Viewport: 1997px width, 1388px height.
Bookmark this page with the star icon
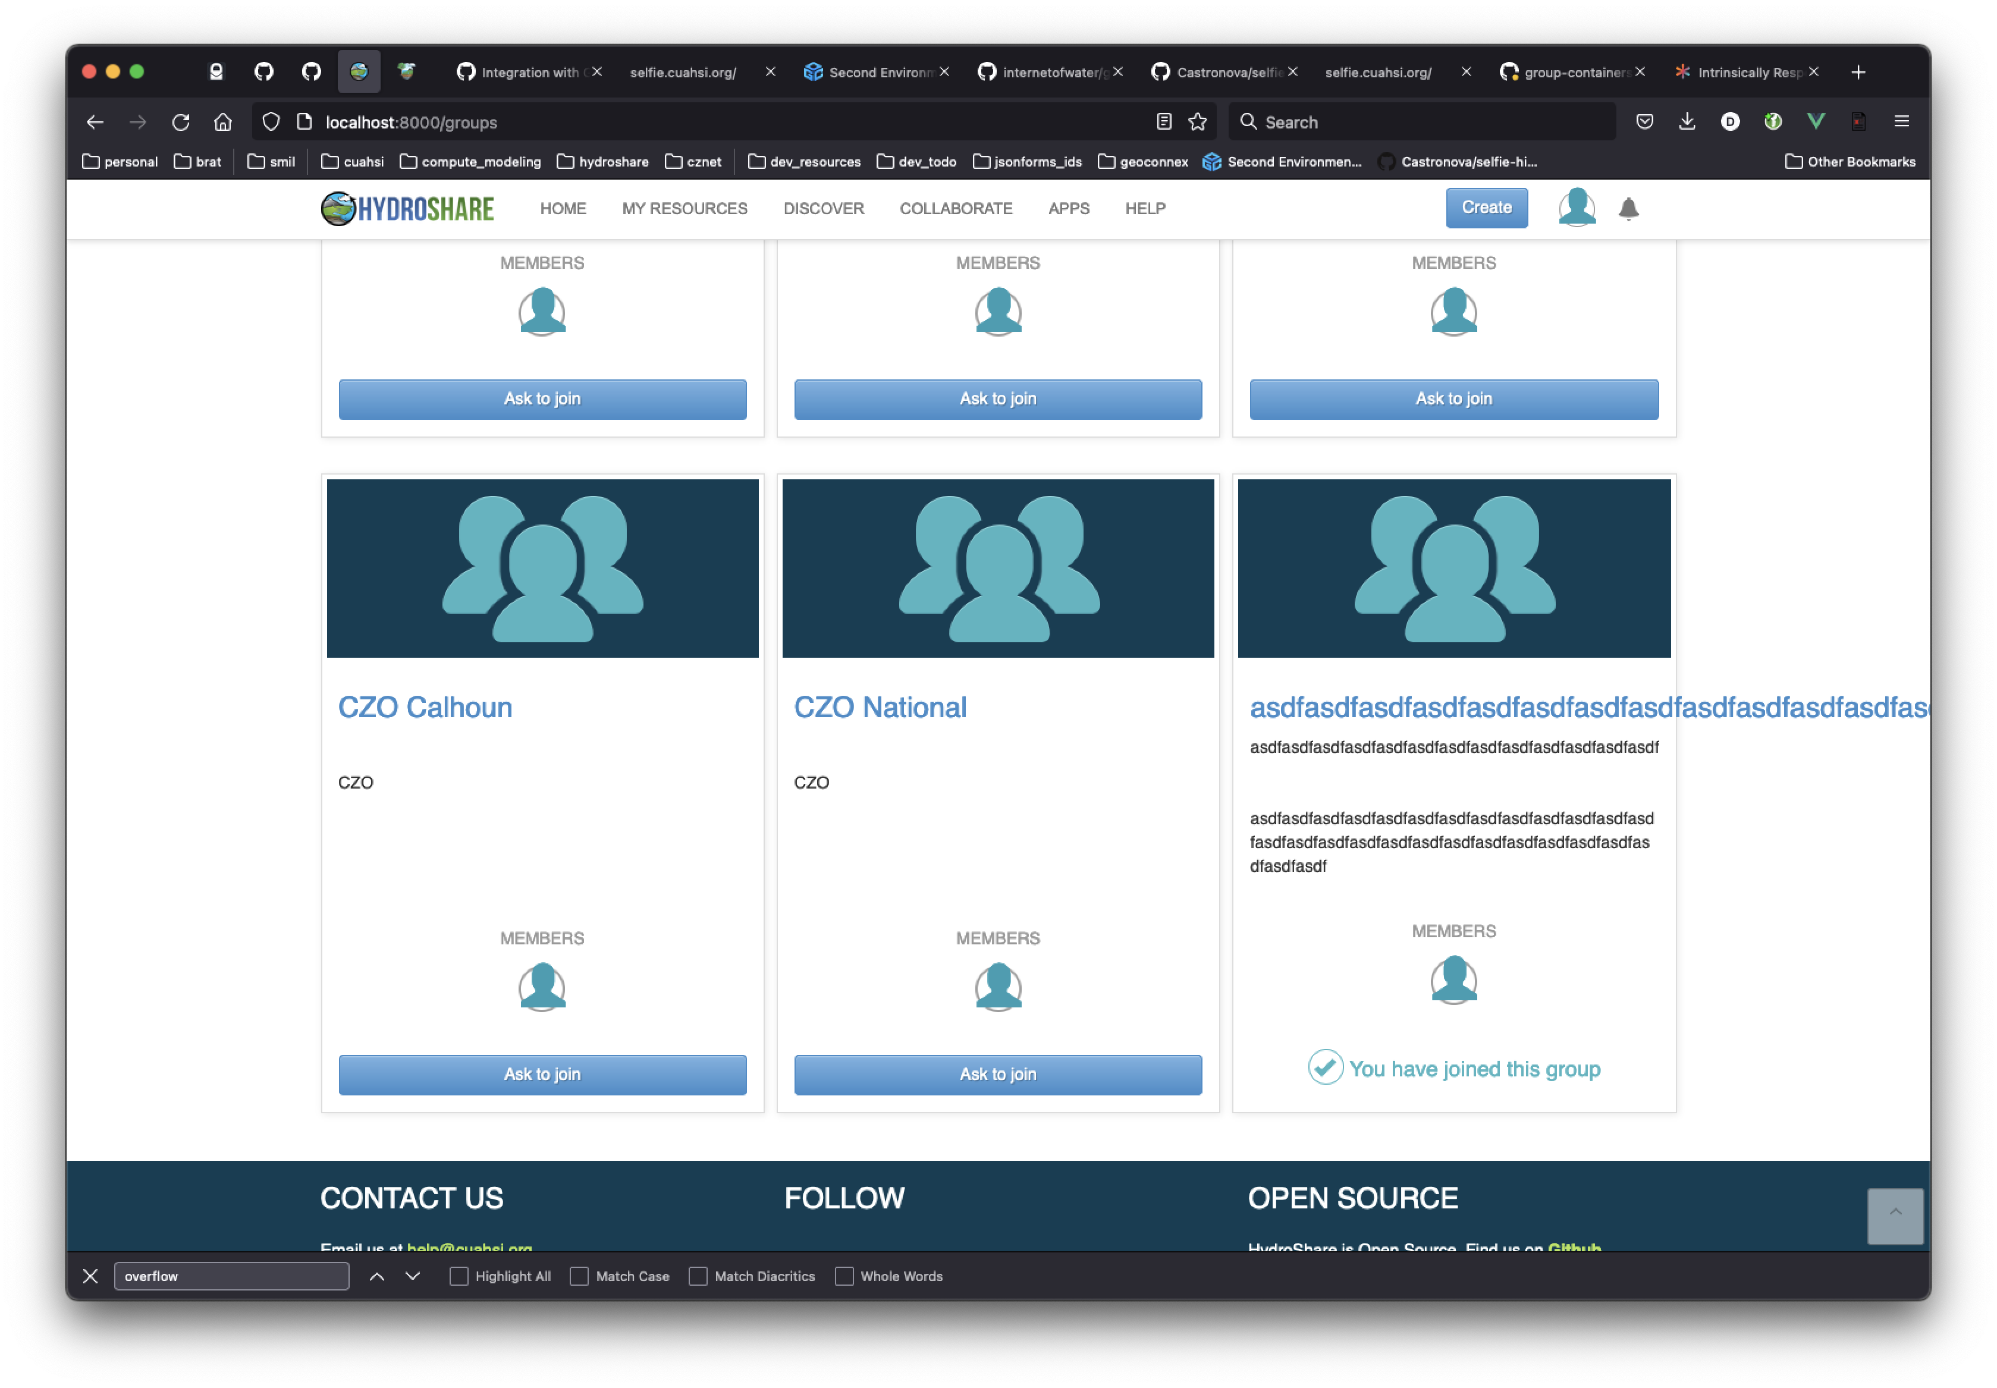pos(1198,122)
